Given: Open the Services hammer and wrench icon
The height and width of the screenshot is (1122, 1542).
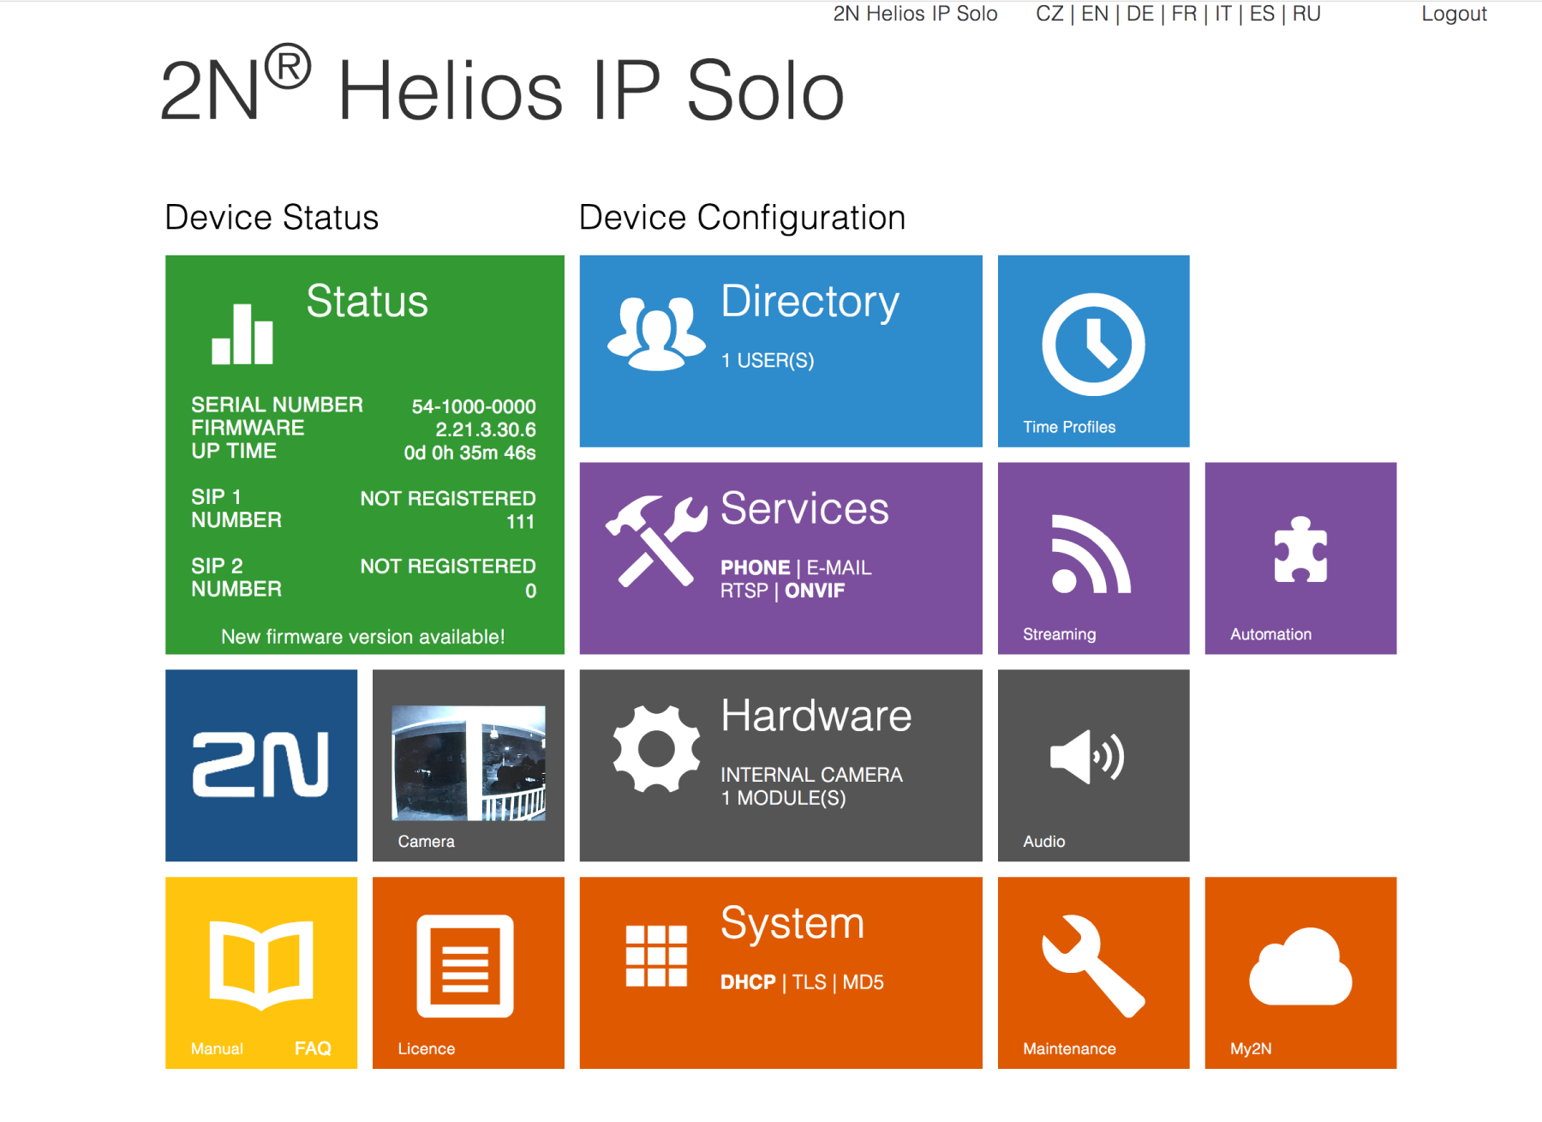Looking at the screenshot, I should point(656,542).
